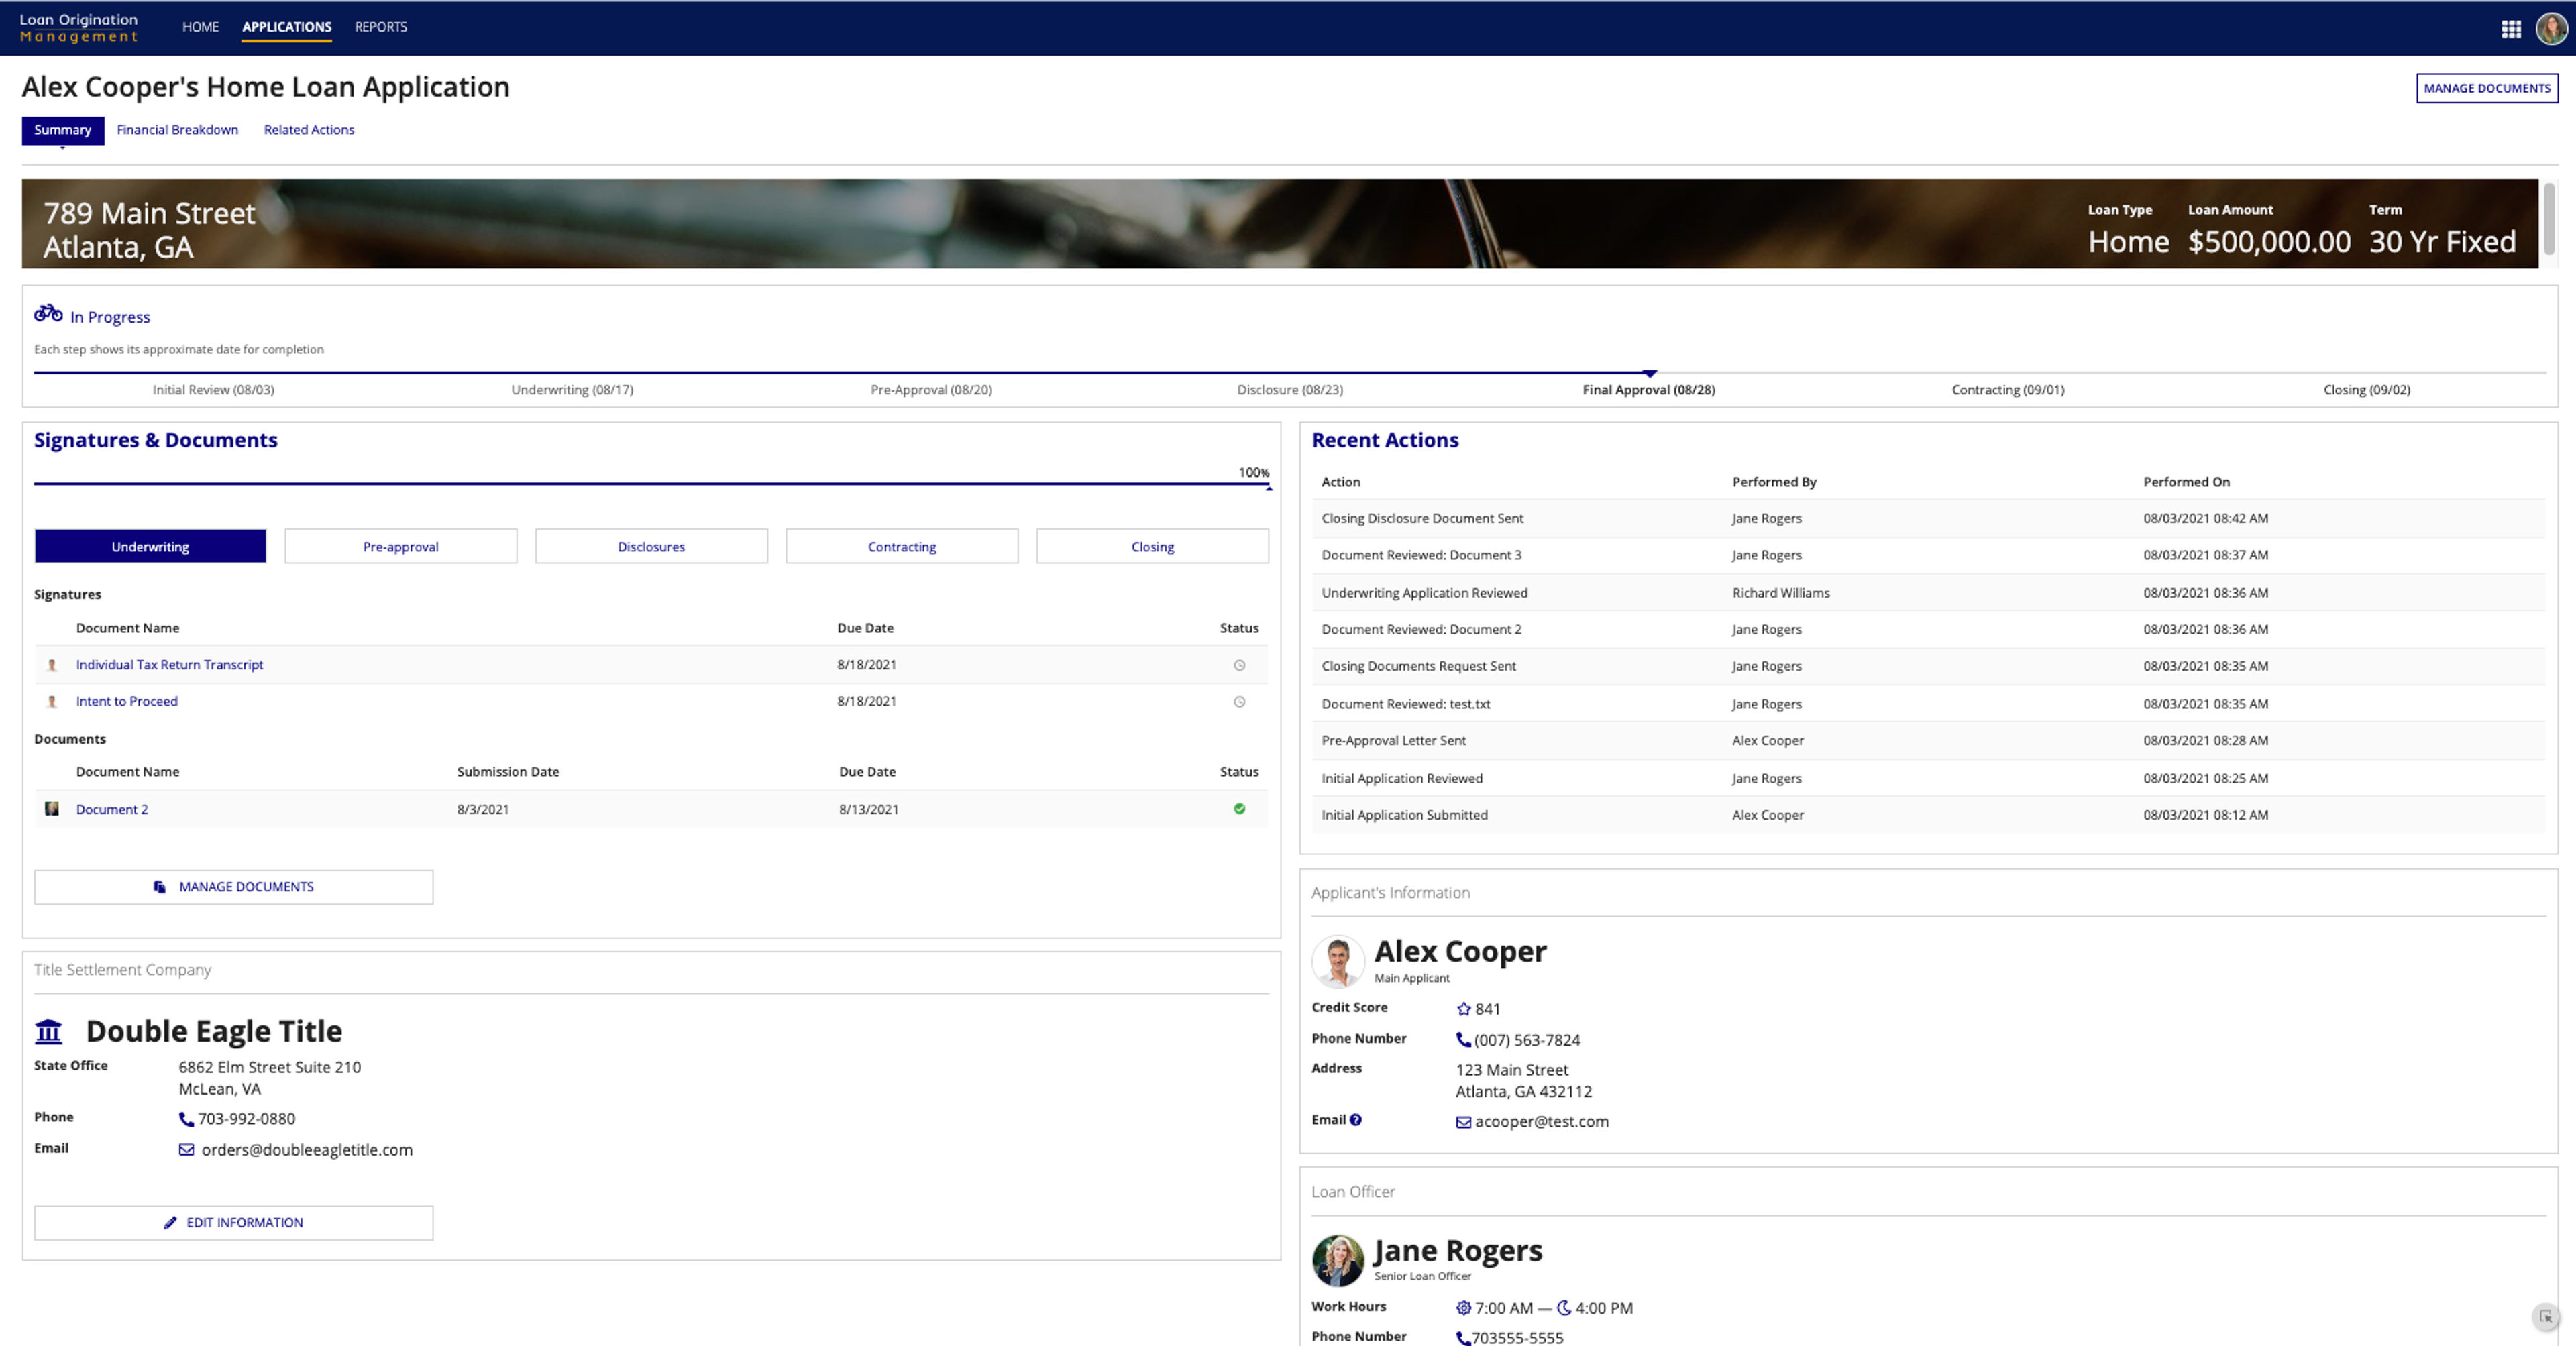Screen dimensions: 2576x1346
Task: Click the Double Eagle Title bank icon
Action: [48, 1031]
